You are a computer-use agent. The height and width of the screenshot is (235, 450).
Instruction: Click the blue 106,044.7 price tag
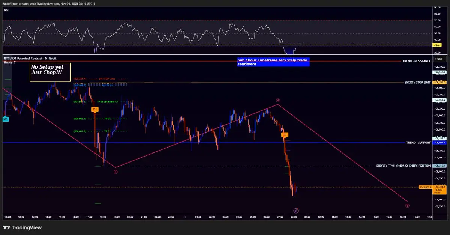(439, 143)
